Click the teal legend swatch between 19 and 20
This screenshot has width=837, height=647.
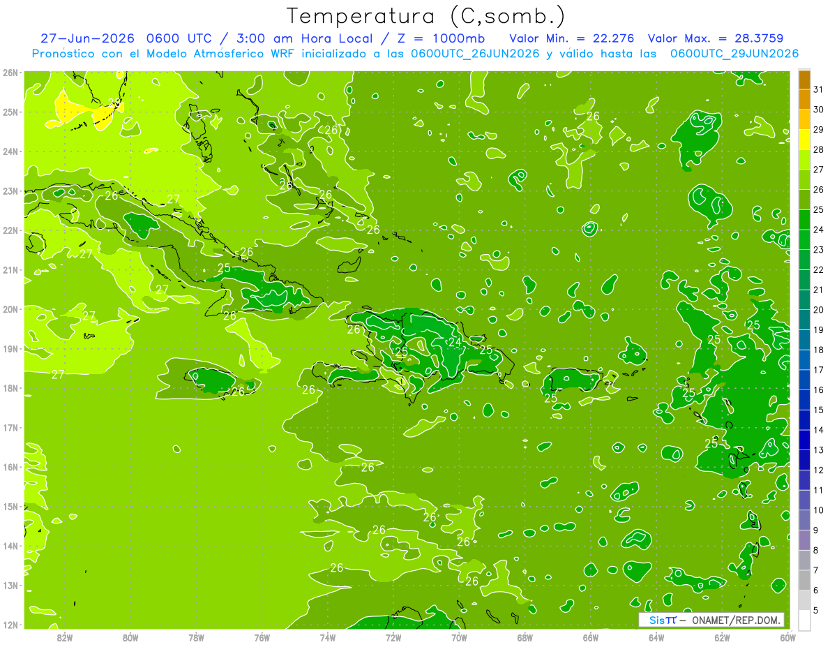(804, 320)
